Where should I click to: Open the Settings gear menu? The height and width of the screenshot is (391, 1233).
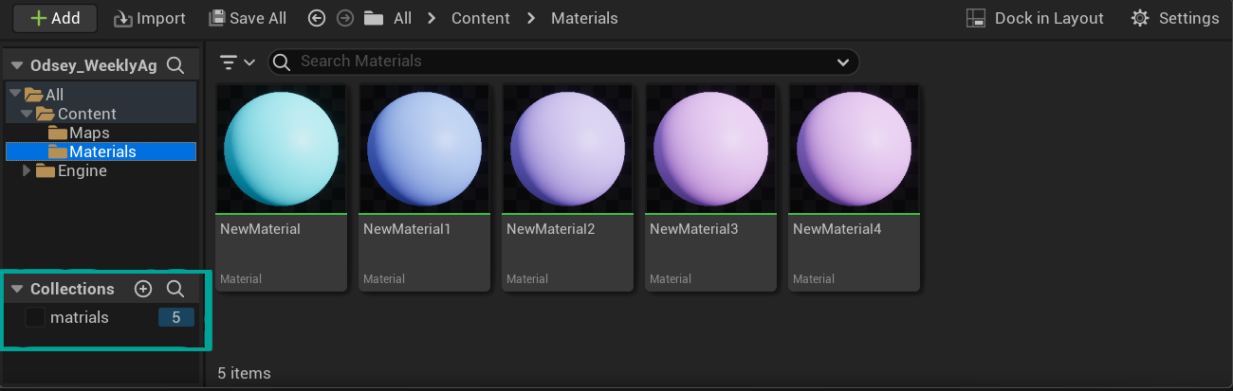[x=1174, y=18]
